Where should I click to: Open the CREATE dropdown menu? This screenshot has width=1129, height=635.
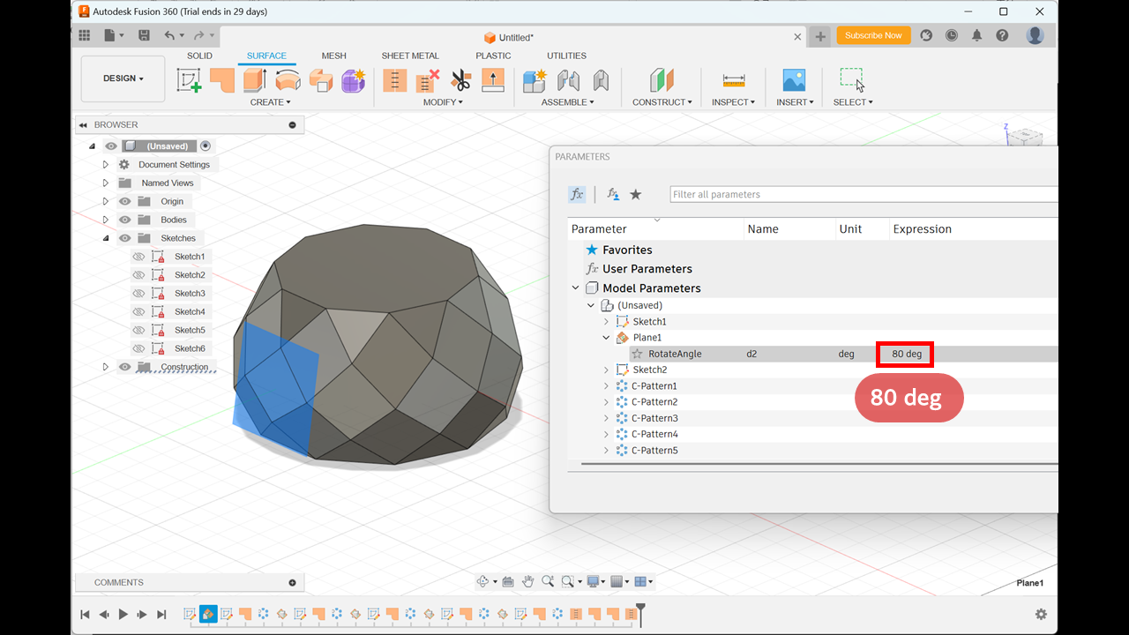(x=270, y=102)
